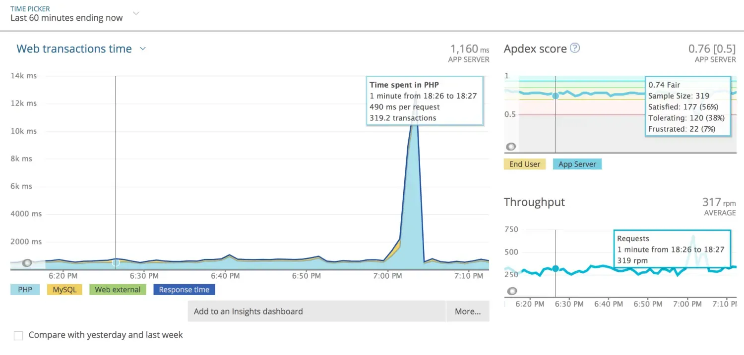This screenshot has width=744, height=355.
Task: Click the gray circle icon on Throughput chart
Action: click(512, 291)
